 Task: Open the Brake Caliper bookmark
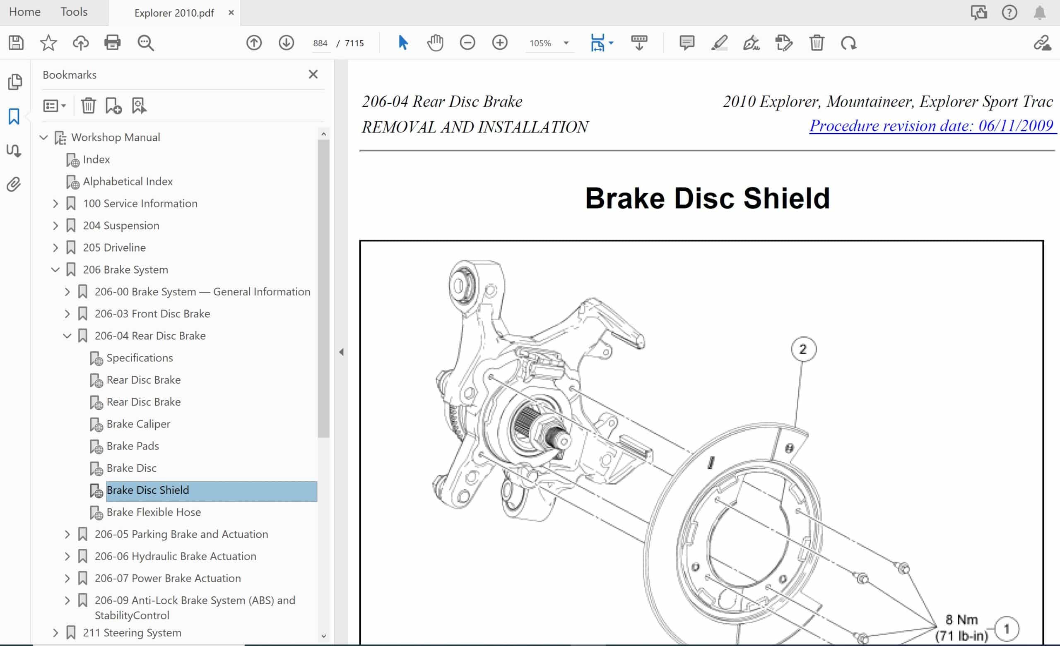(x=138, y=424)
